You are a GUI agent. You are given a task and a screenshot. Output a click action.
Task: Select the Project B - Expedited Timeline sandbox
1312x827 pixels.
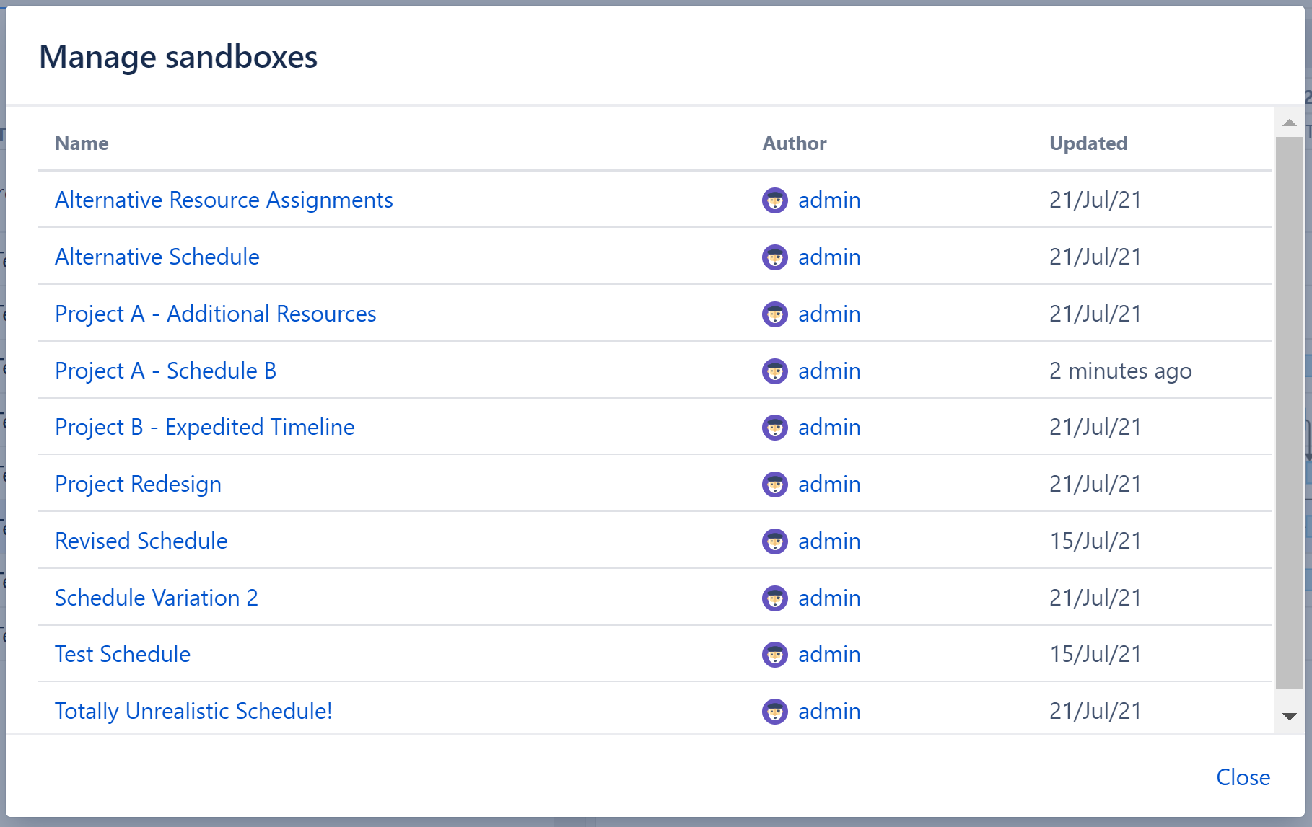204,427
